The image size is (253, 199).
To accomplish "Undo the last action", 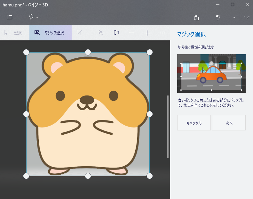I will click(x=218, y=17).
